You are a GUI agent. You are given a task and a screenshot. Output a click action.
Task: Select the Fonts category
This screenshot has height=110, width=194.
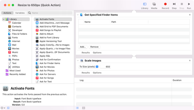point(15,38)
